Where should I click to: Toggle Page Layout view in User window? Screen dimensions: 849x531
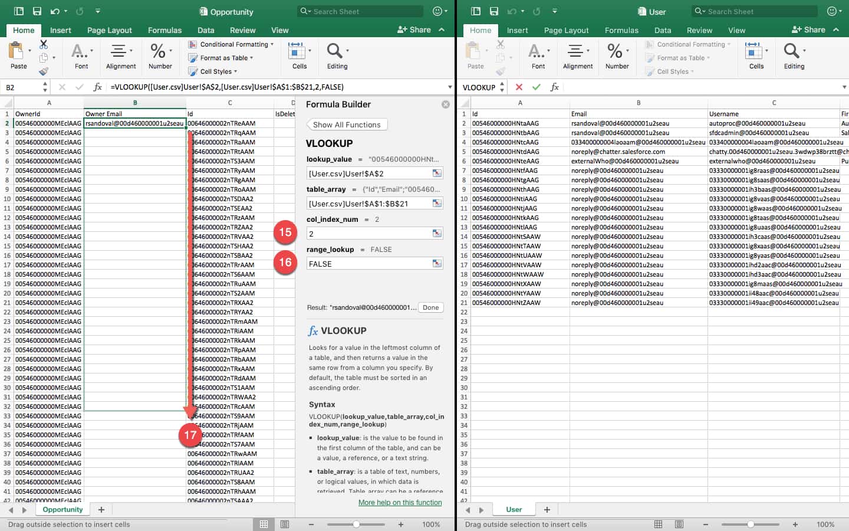click(679, 524)
